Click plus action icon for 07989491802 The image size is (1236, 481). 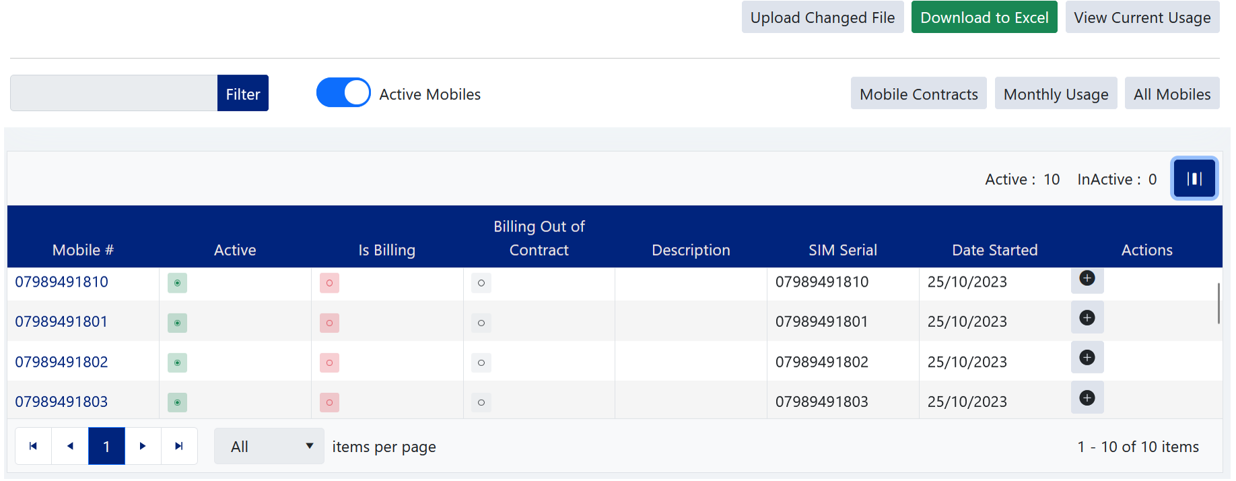[1087, 358]
